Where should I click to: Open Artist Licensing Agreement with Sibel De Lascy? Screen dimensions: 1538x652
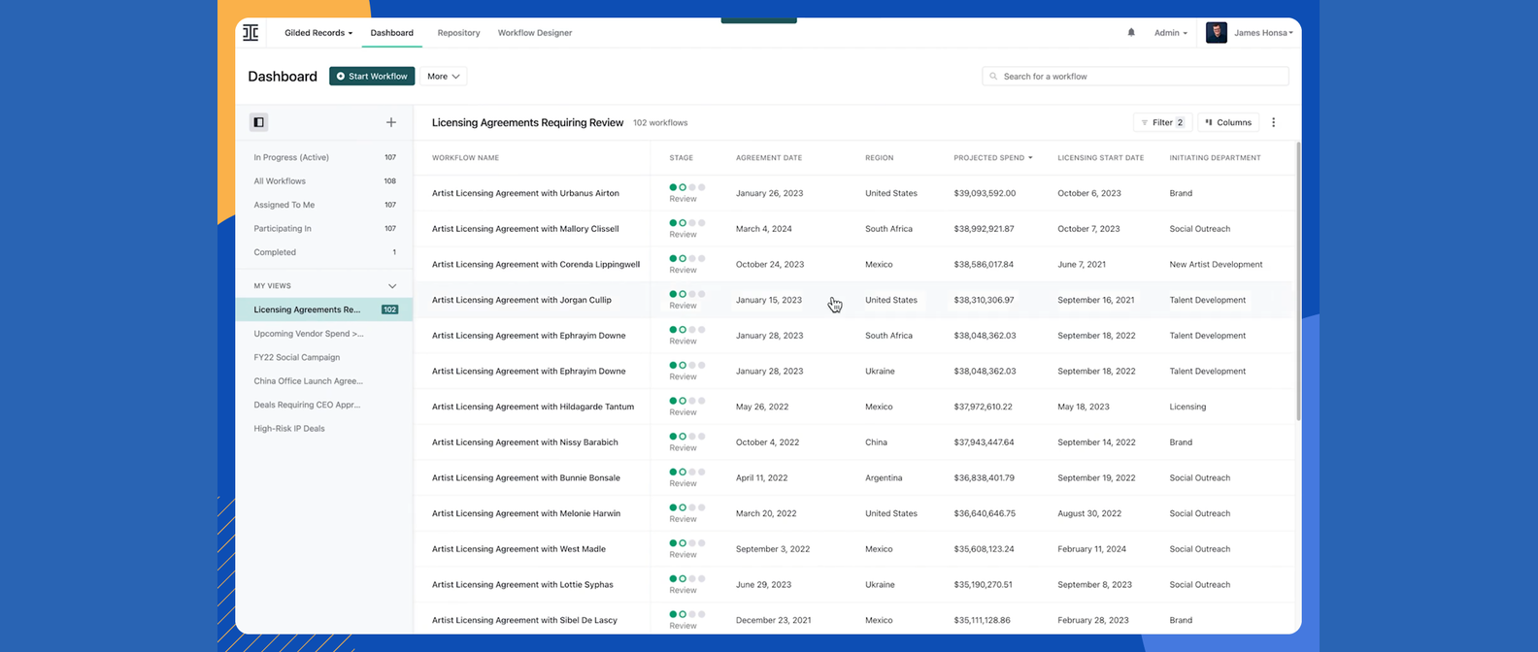pyautogui.click(x=524, y=620)
